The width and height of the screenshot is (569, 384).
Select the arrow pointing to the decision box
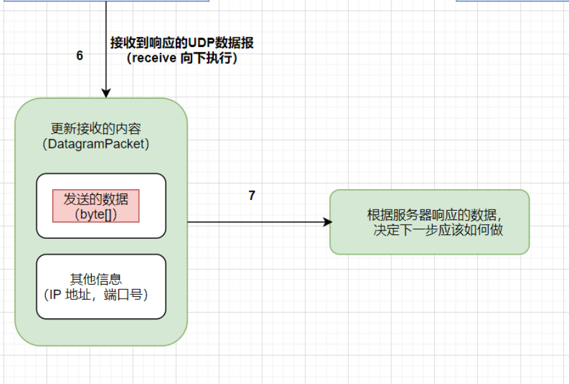(x=260, y=222)
